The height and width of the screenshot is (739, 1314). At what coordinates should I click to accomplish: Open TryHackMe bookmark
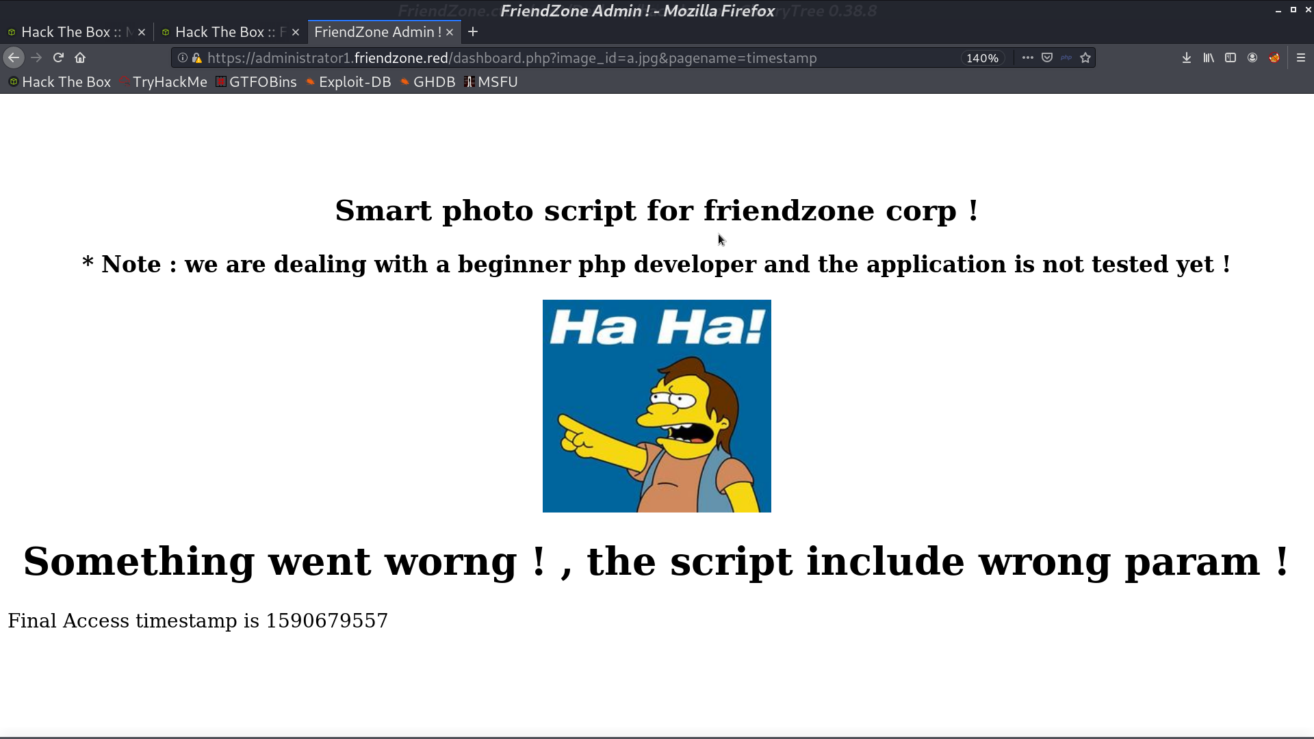coord(163,82)
